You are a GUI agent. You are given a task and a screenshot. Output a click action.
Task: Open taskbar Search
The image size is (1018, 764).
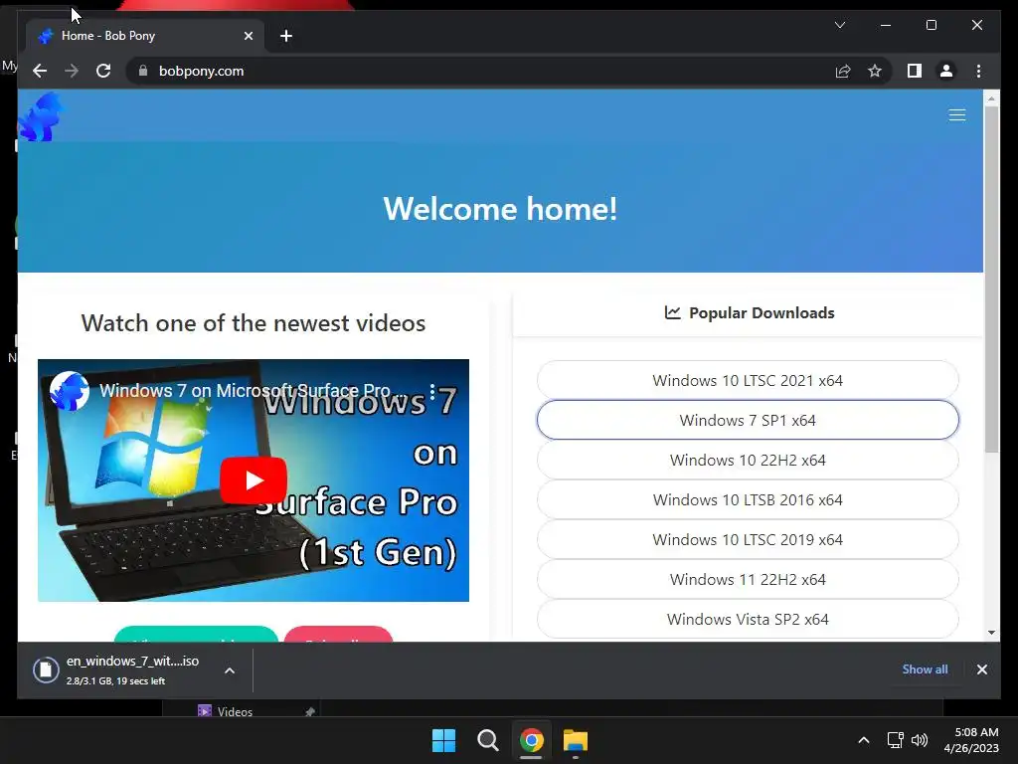tap(487, 740)
